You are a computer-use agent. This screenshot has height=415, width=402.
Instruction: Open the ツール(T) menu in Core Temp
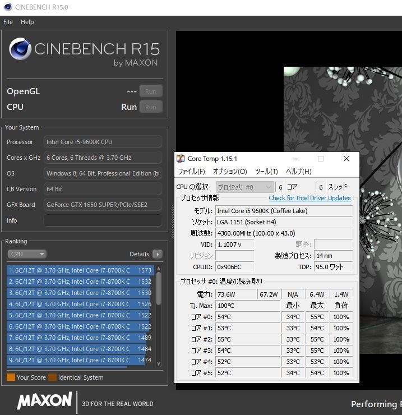[x=266, y=172]
